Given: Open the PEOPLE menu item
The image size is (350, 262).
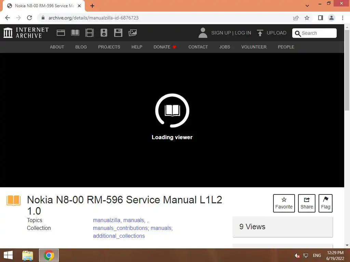Looking at the screenshot, I should [286, 47].
